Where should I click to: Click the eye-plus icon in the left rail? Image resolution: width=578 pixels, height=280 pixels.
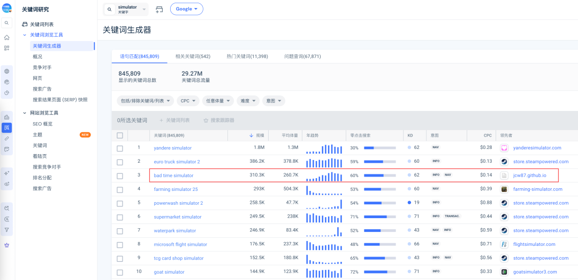tap(6, 183)
